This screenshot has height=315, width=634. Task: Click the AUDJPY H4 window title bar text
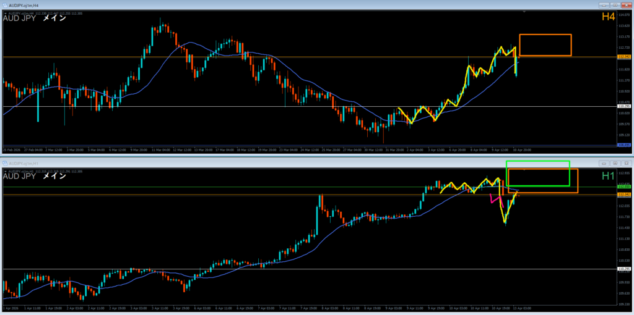point(24,5)
